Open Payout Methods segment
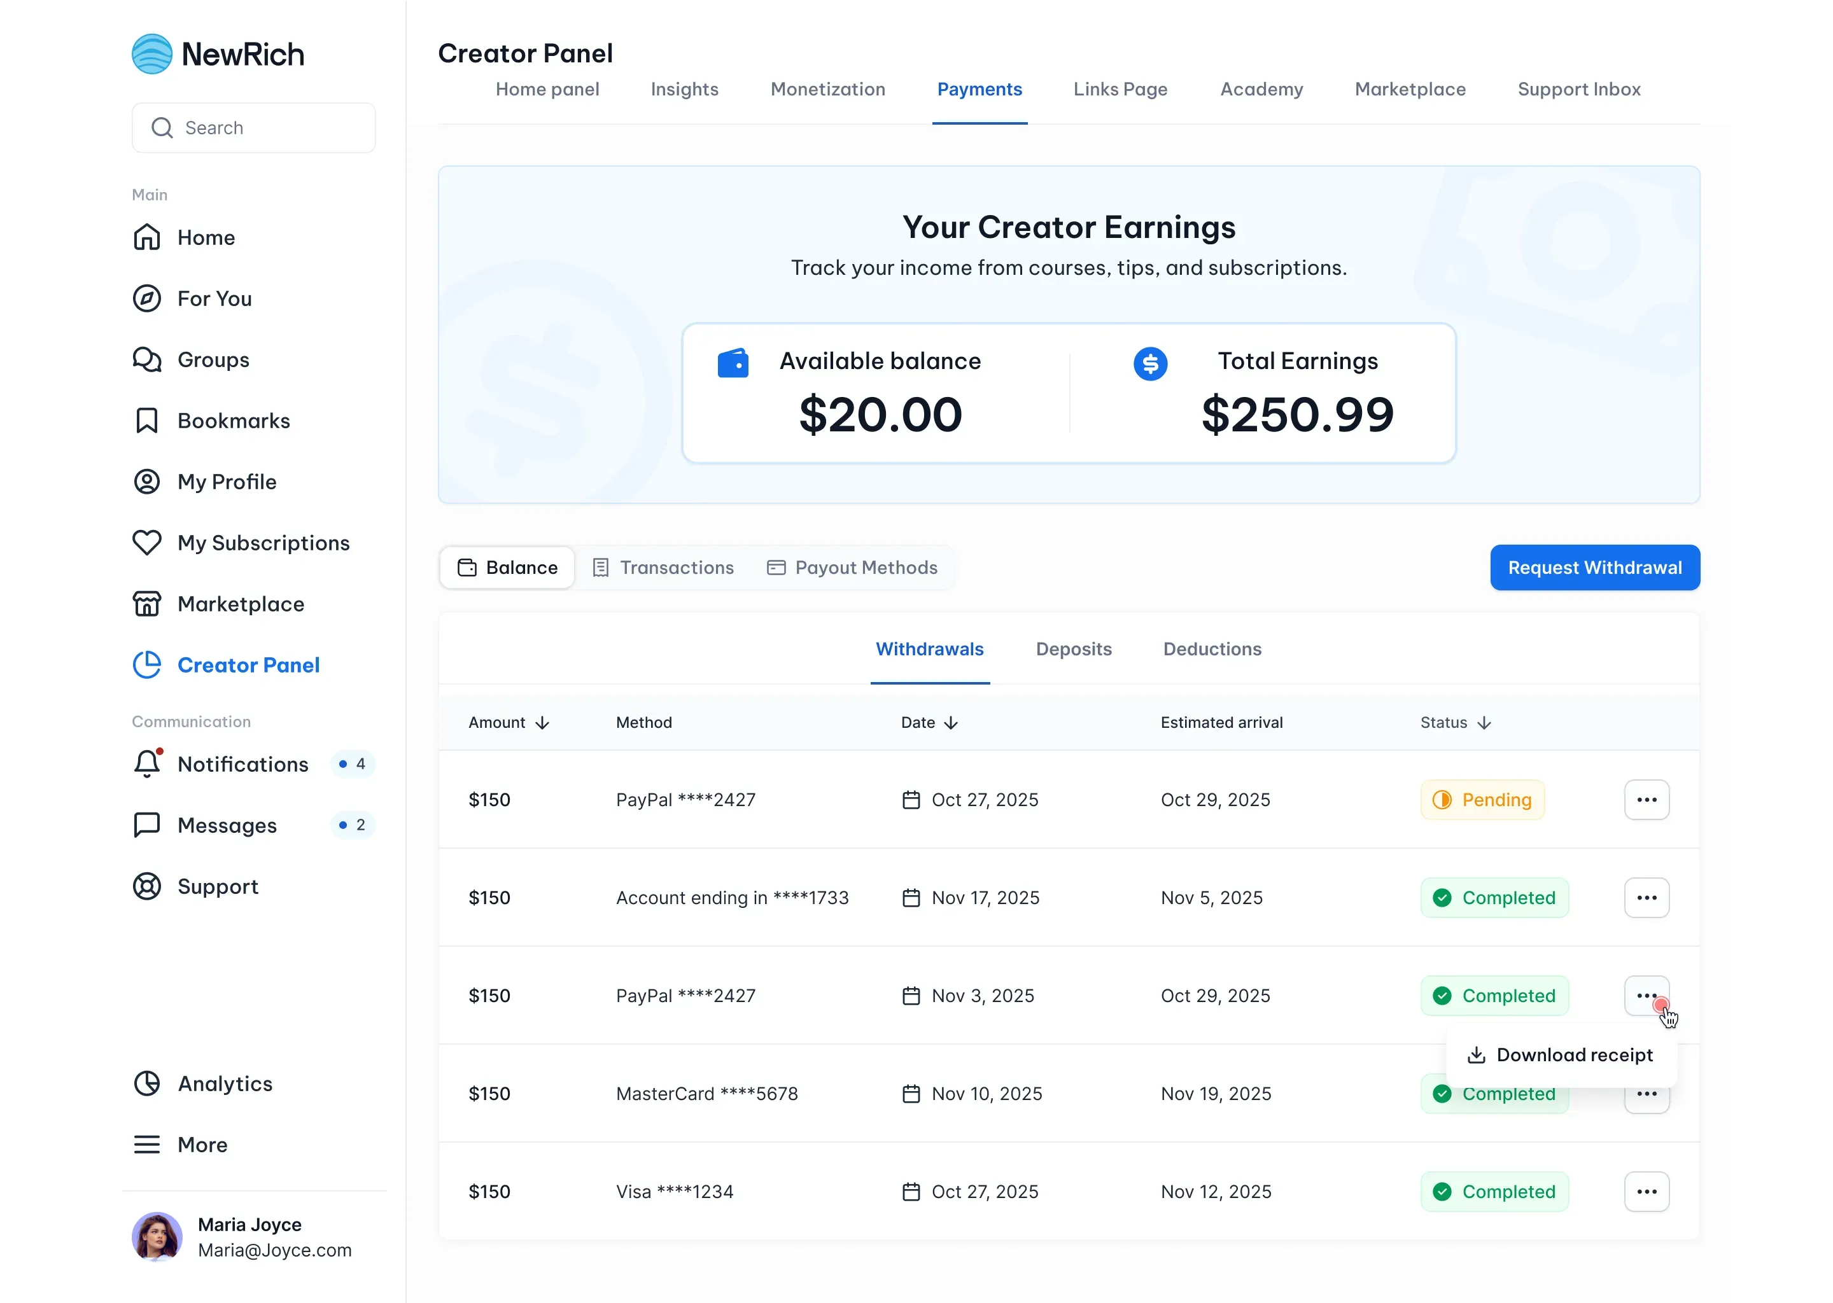This screenshot has height=1303, width=1833. 852,568
